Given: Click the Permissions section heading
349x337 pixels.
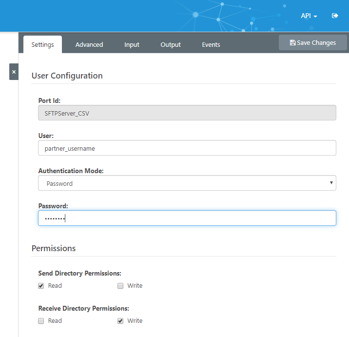Looking at the screenshot, I should point(54,248).
